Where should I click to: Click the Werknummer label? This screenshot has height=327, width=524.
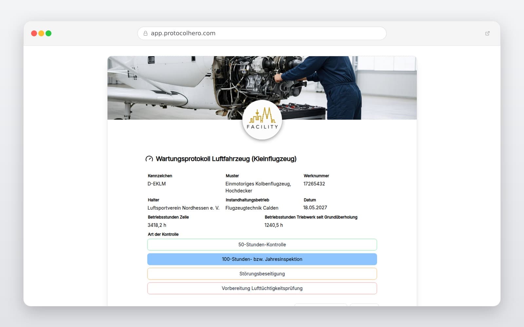(316, 176)
